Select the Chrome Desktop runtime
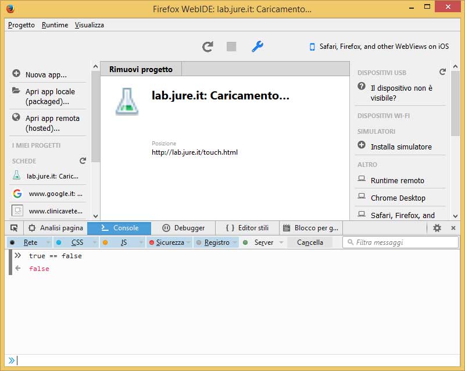Screen dimensions: 465x371 tap(398, 198)
